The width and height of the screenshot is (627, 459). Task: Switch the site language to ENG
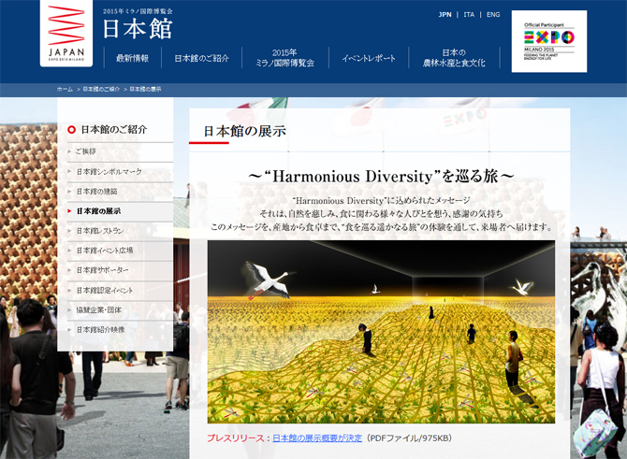coord(493,14)
